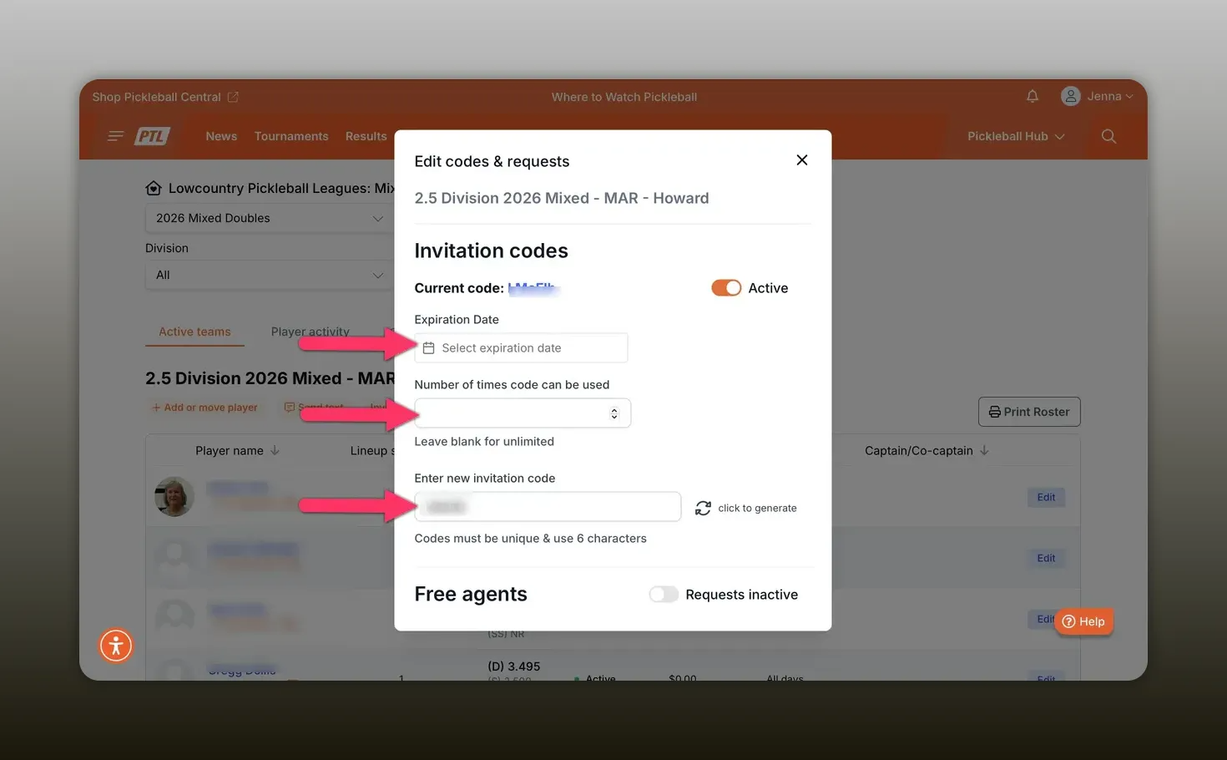Open the accessibility widget icon

coord(115,645)
